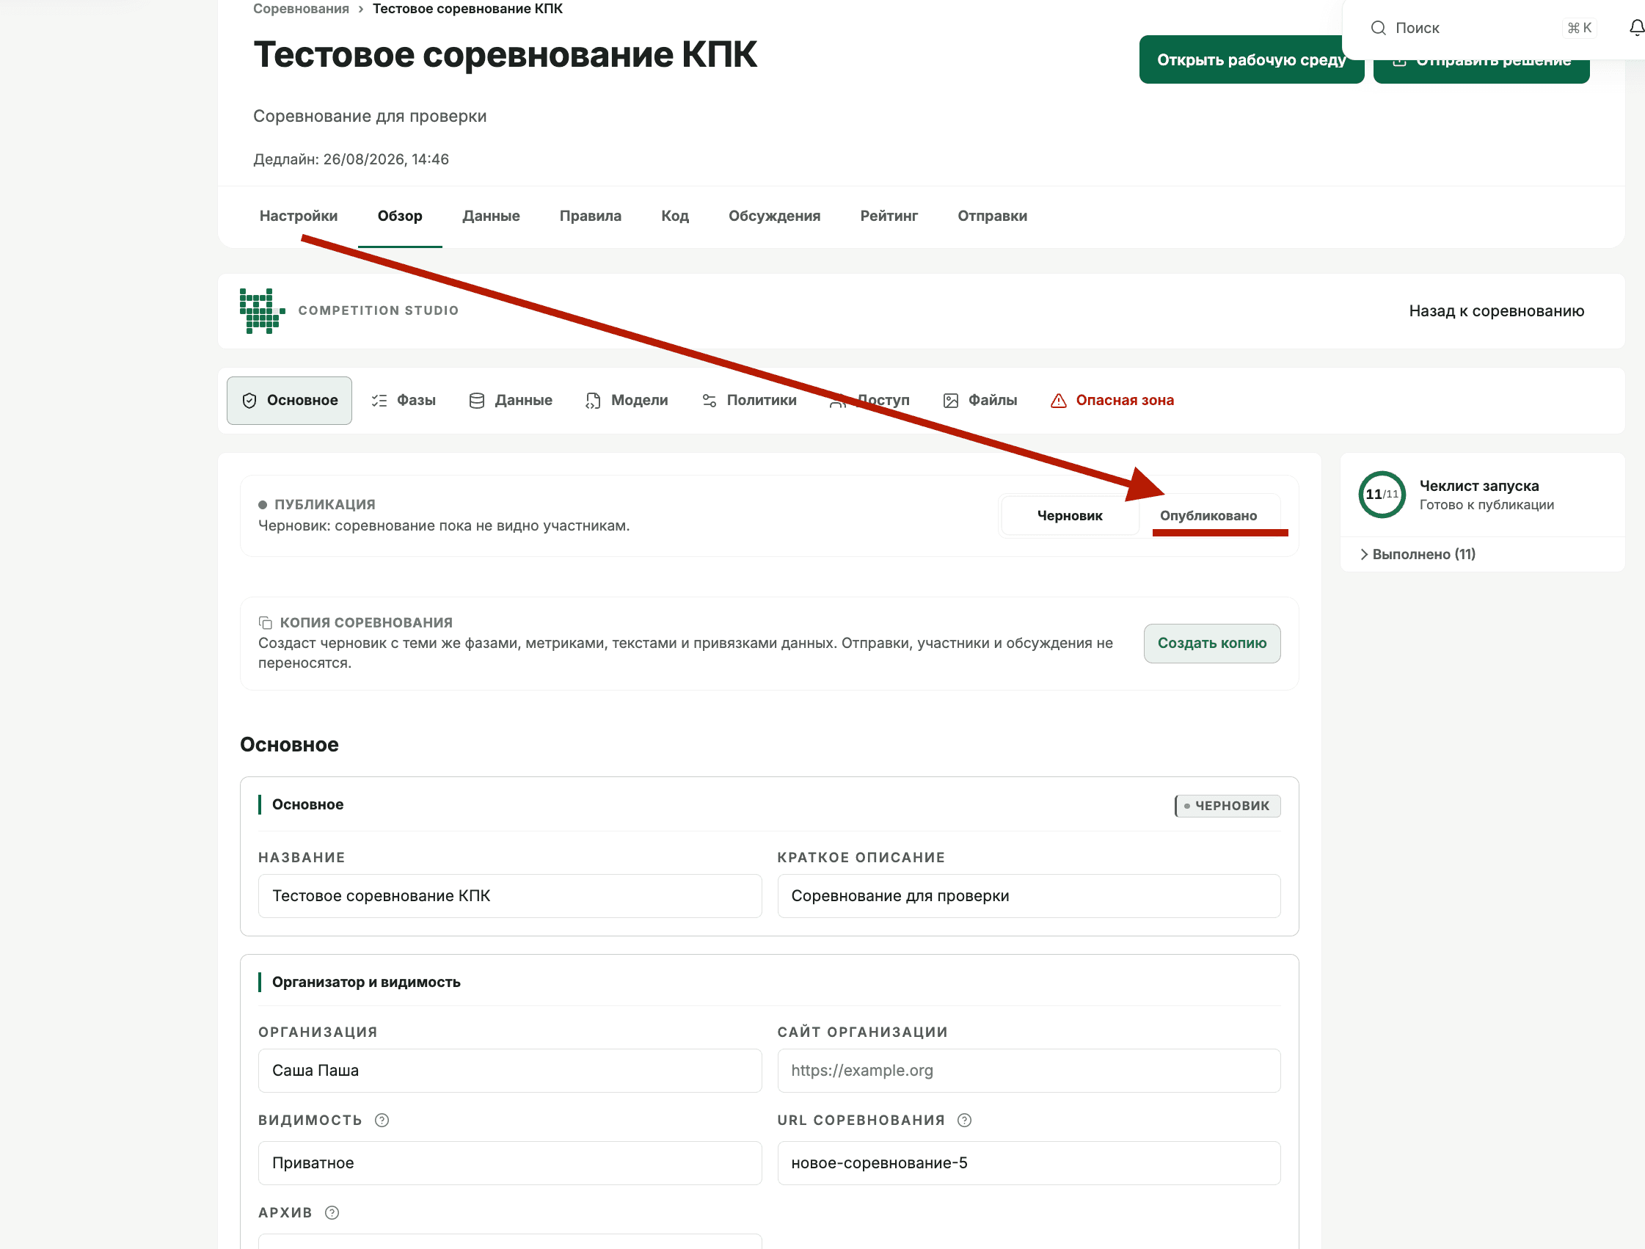Click help icon next to Архив
The width and height of the screenshot is (1645, 1249).
(x=332, y=1212)
